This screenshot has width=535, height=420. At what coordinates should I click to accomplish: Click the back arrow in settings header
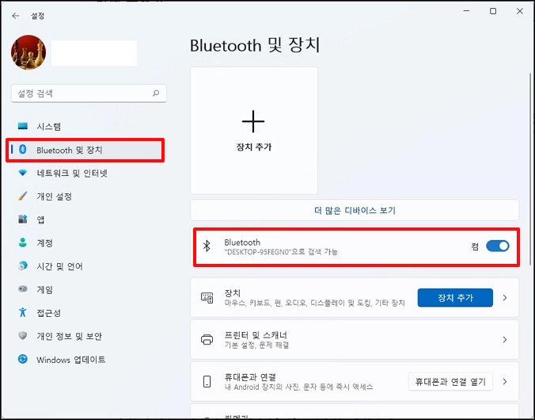pyautogui.click(x=16, y=16)
